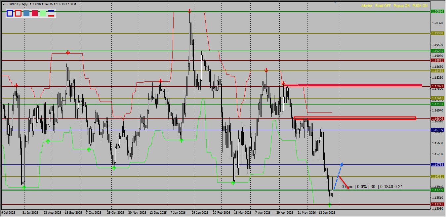Screen dimensions: 446x217
Task: Click the 1.13799 green current price label
Action: click(438, 190)
